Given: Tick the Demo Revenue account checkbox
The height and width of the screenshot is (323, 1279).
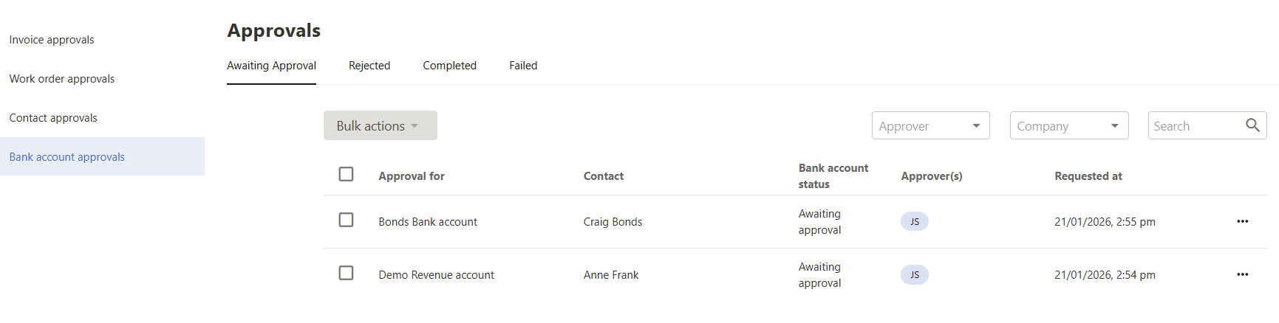Looking at the screenshot, I should tap(346, 273).
